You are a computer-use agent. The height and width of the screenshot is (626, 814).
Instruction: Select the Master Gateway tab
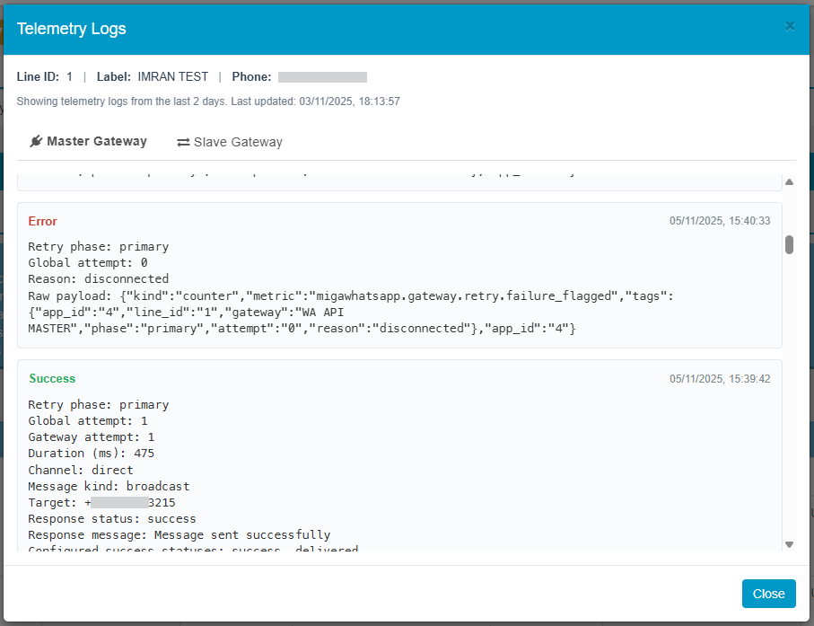[88, 142]
